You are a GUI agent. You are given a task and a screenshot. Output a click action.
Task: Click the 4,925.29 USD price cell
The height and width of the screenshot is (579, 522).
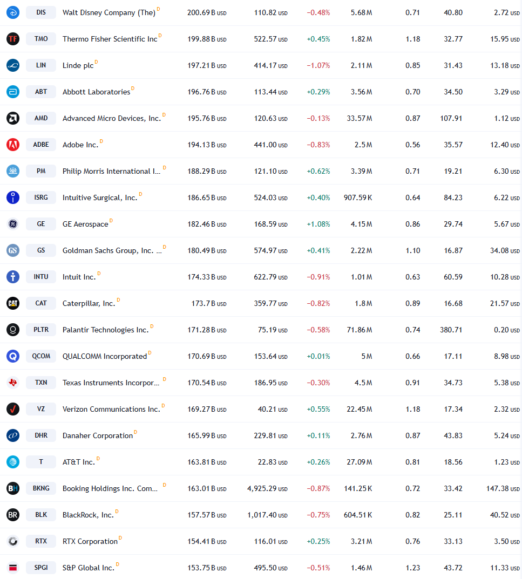267,488
